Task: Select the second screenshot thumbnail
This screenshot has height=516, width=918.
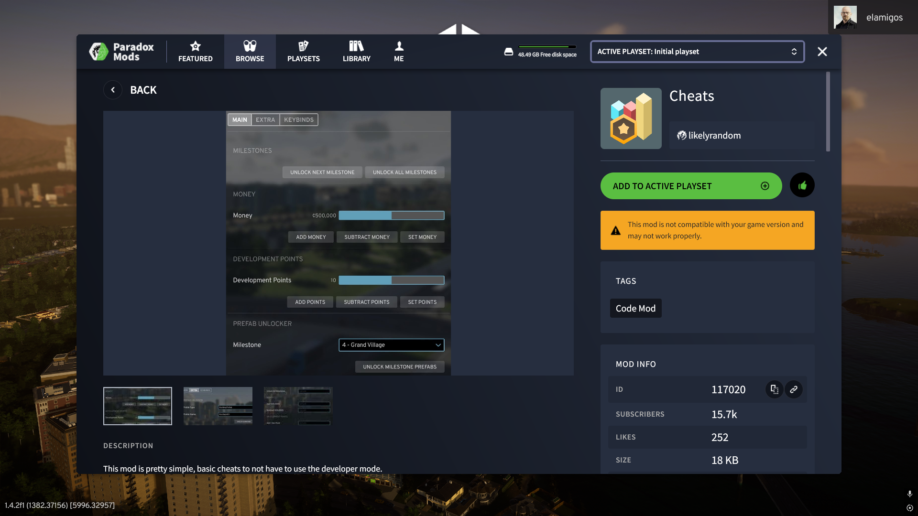Action: point(218,406)
